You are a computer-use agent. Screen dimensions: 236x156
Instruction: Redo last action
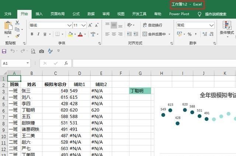(23, 51)
